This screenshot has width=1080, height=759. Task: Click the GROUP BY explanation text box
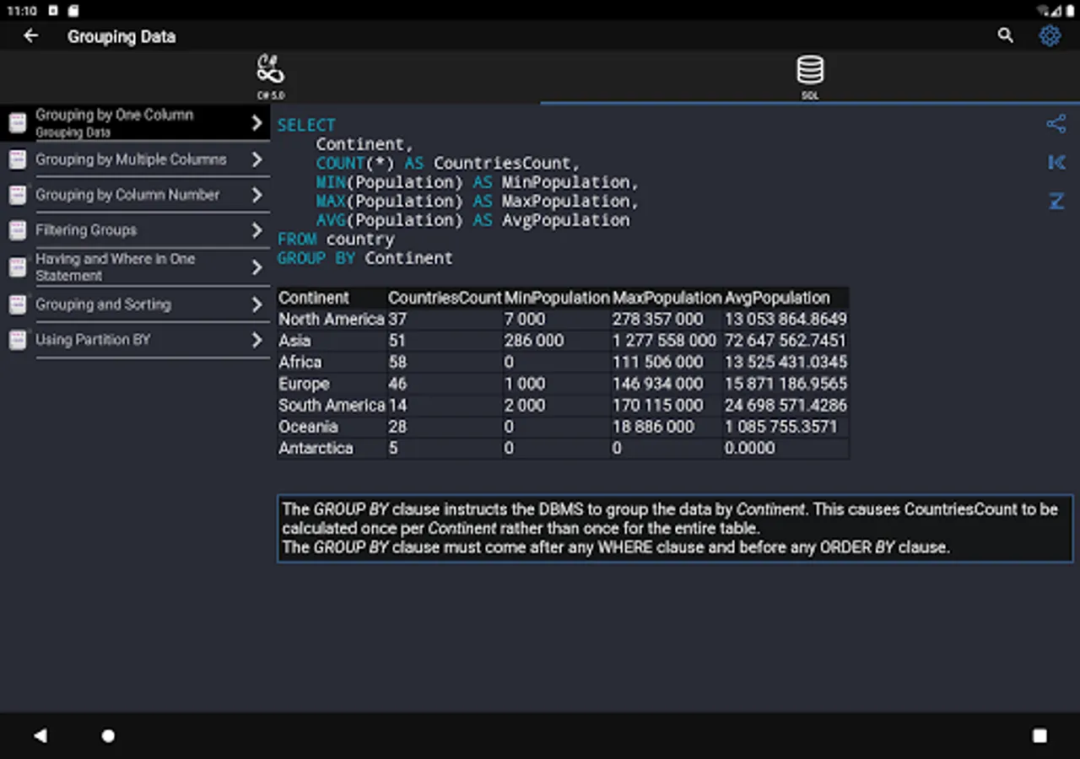coord(675,528)
